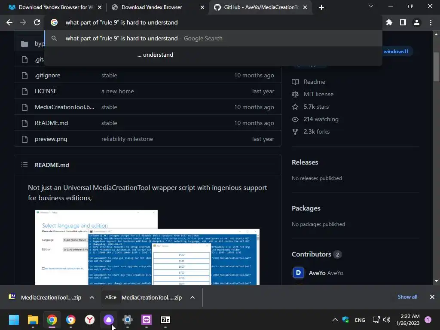
Task: Show hidden system tray icons
Action: point(335,320)
